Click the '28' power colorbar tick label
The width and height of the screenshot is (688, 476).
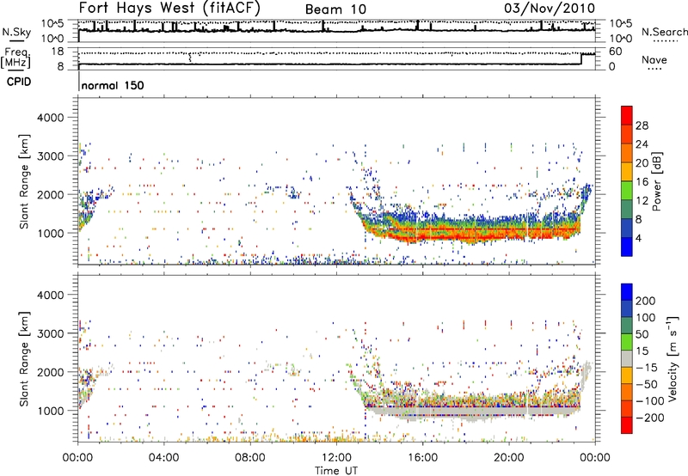click(642, 125)
